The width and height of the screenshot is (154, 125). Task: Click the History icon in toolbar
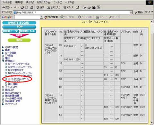pyautogui.click(x=78, y=7)
